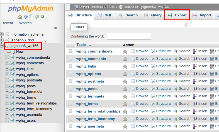Switch to the SQL tab
This screenshot has height=132, width=219.
coord(105,15)
